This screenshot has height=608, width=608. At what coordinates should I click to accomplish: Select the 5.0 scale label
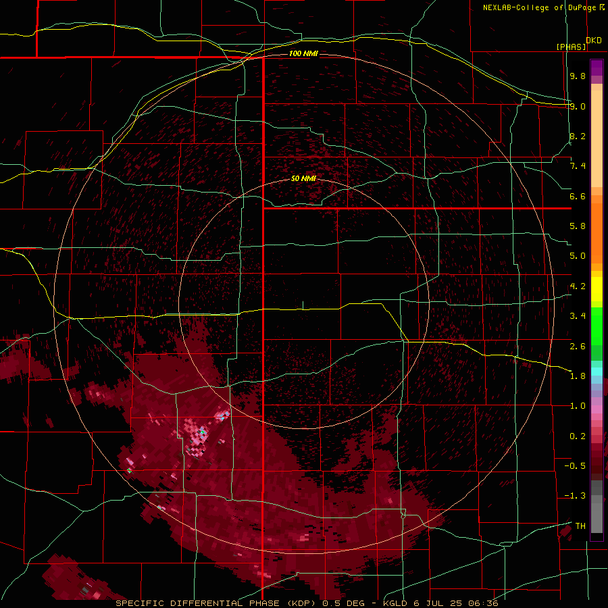coord(578,256)
